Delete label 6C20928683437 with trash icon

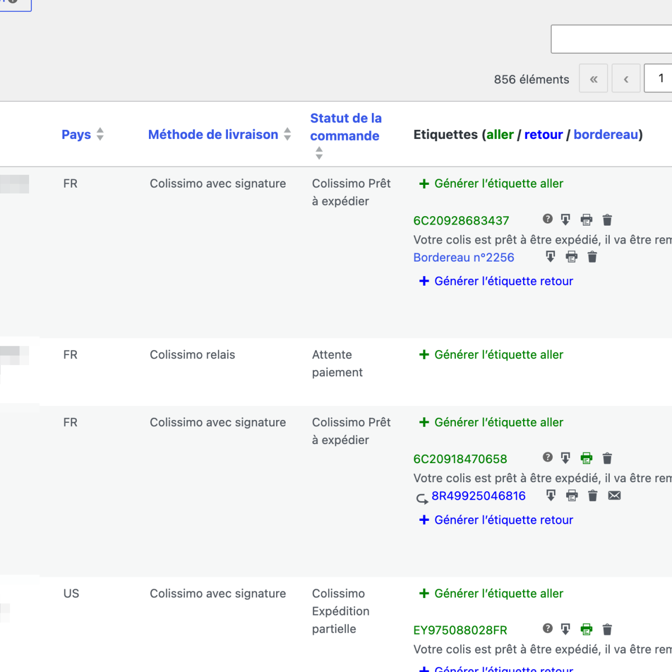point(607,220)
